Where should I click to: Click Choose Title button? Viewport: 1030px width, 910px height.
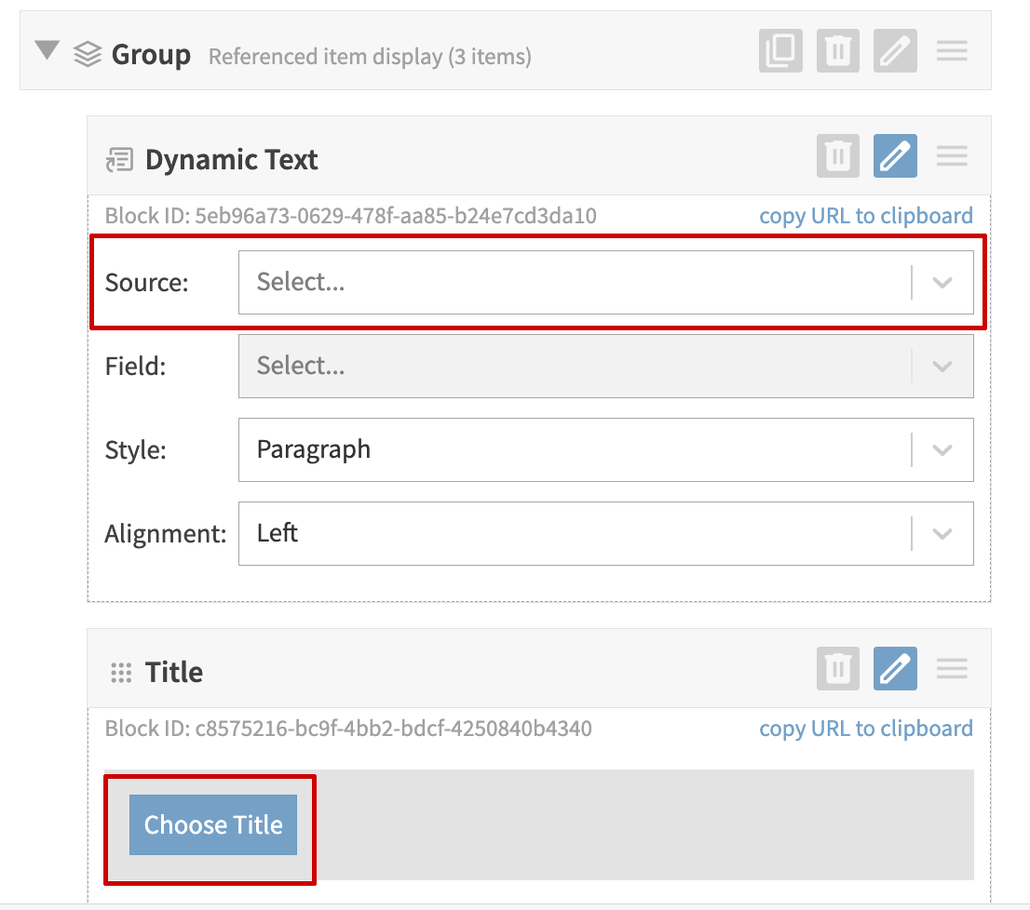(x=212, y=824)
